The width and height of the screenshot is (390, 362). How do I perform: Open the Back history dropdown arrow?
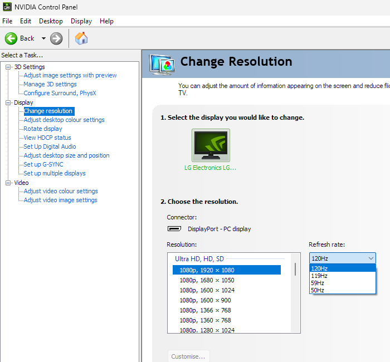tap(43, 38)
